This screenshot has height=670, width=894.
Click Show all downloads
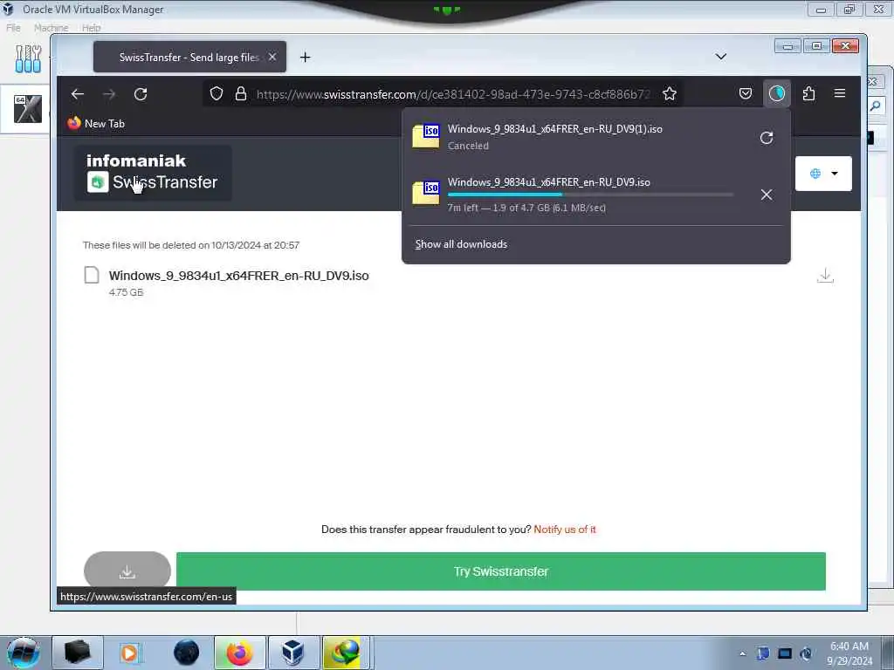tap(461, 244)
